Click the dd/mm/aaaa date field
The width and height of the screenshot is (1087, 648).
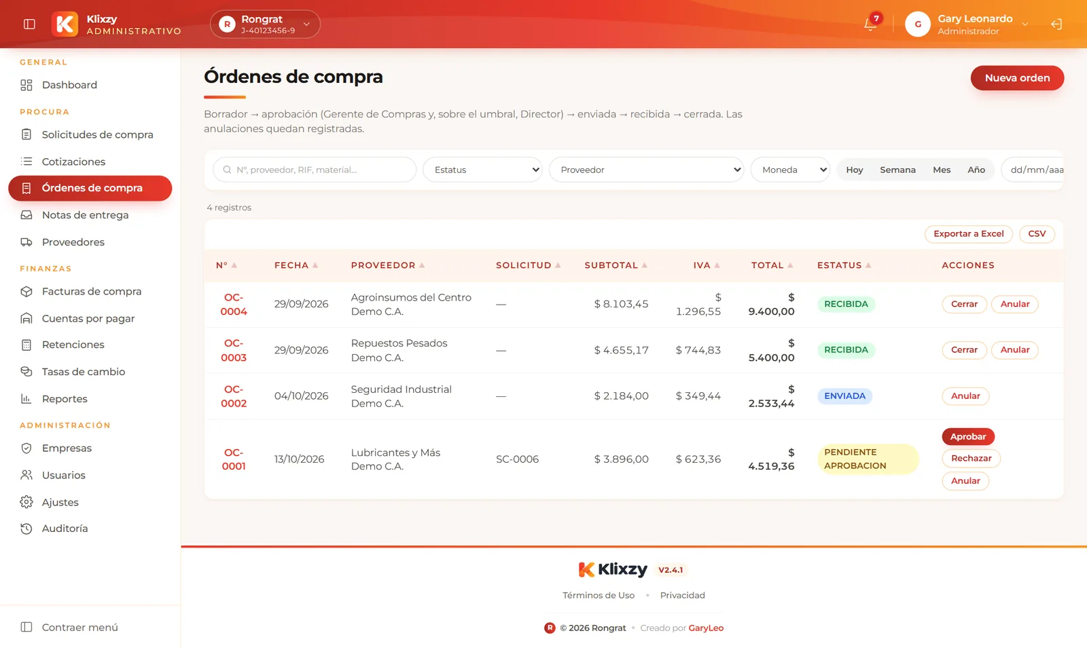click(x=1033, y=170)
